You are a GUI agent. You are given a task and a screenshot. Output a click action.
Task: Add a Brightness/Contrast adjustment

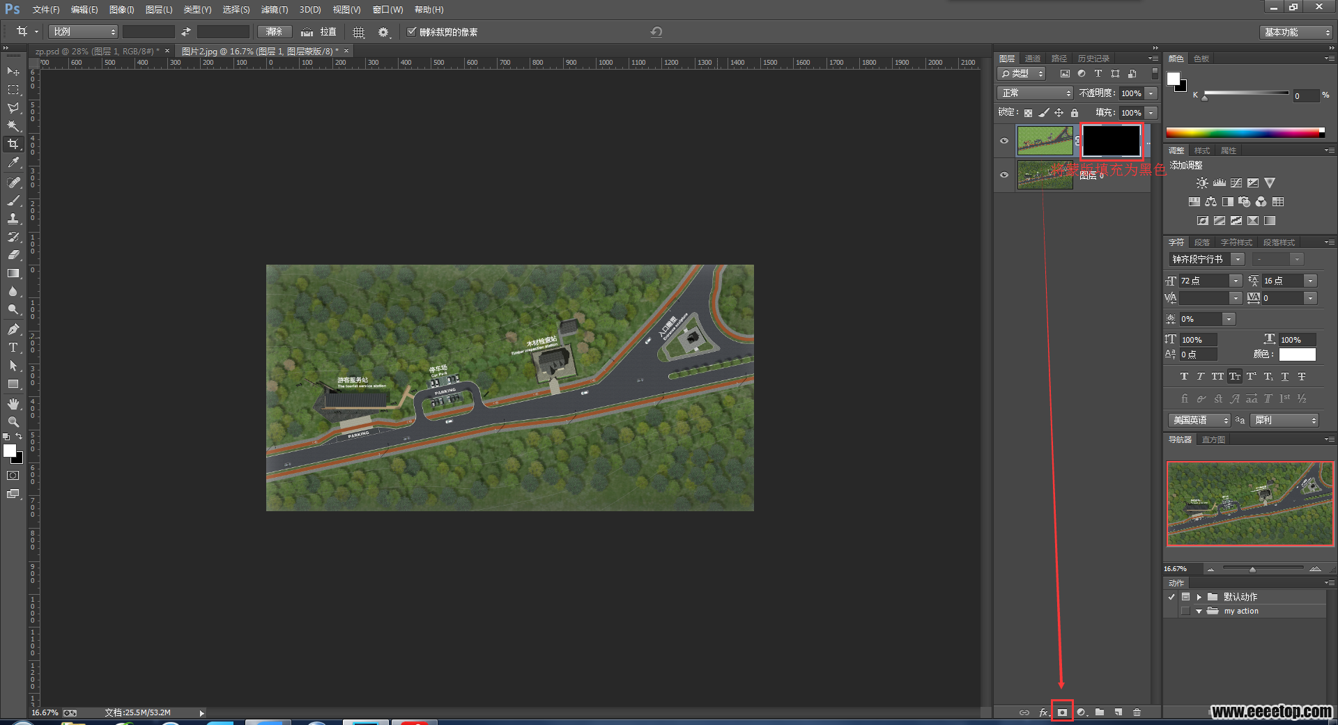click(x=1202, y=183)
